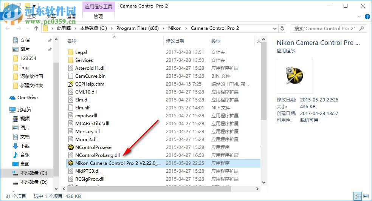Image resolution: width=372 pixels, height=201 pixels.
Task: Open 此电脑 in the navigation pane
Action: pyautogui.click(x=20, y=109)
